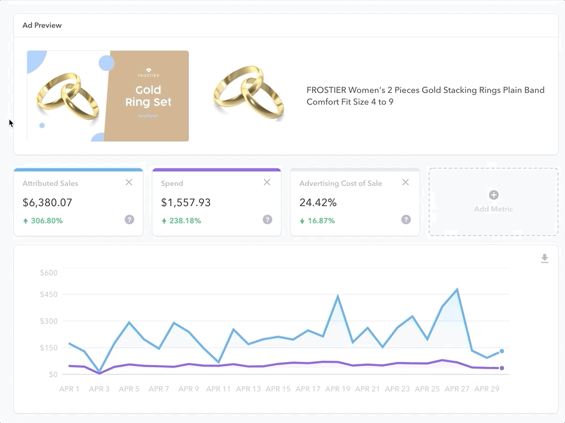565x423 pixels.
Task: Click the Attributed Sales card title
Action: click(50, 183)
